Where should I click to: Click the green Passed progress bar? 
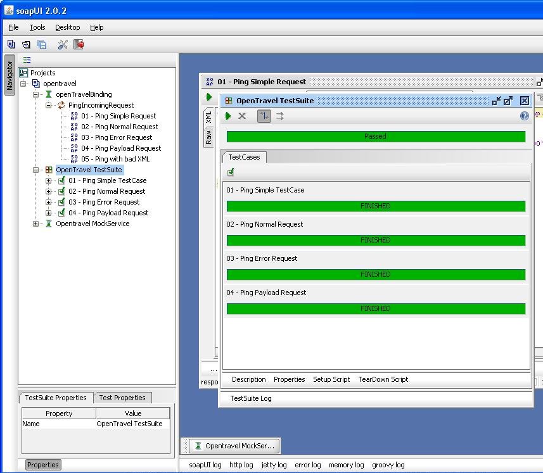click(376, 136)
